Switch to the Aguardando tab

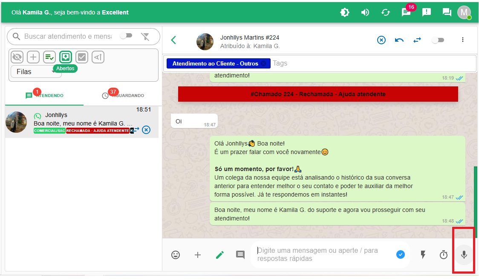click(123, 95)
